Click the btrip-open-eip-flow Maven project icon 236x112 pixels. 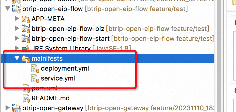coord(17,9)
